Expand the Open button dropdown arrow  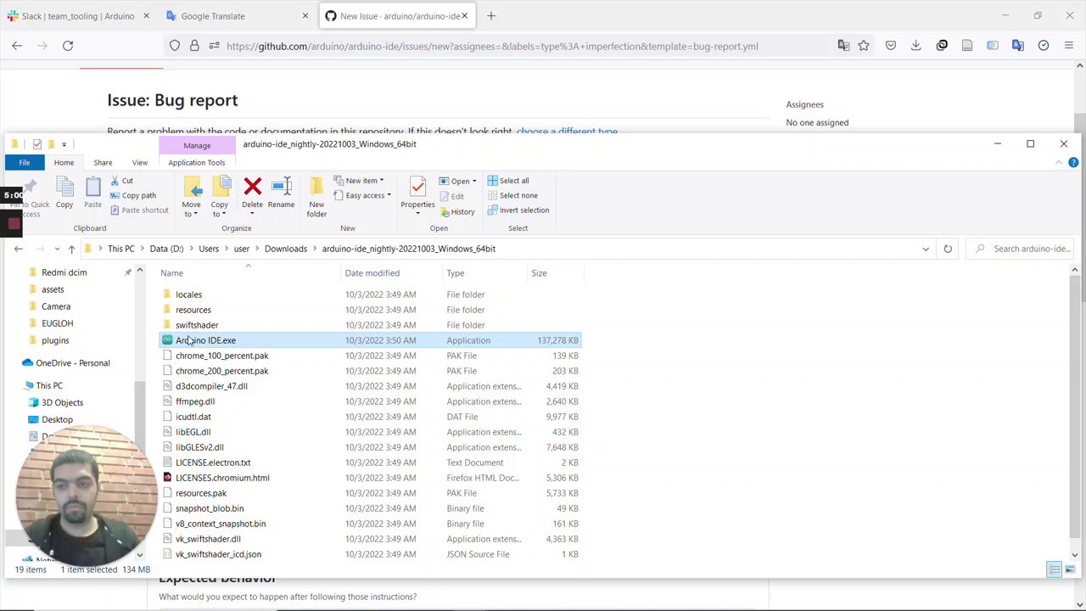pyautogui.click(x=474, y=181)
